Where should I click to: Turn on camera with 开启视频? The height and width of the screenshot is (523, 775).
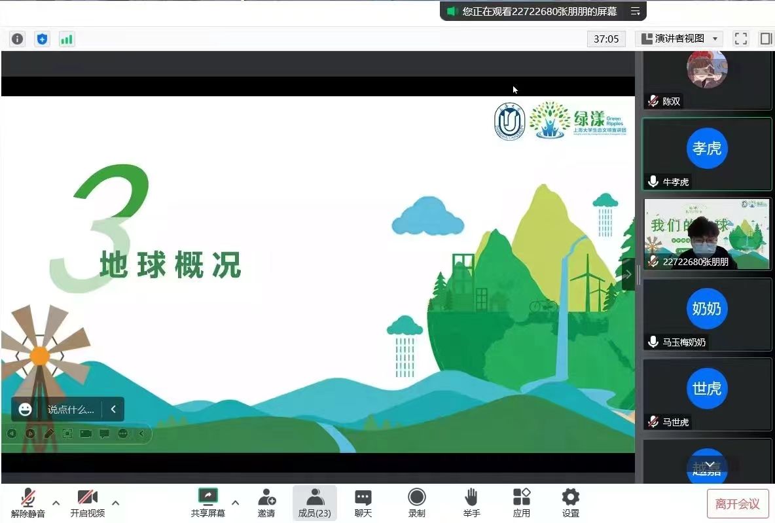click(x=87, y=503)
